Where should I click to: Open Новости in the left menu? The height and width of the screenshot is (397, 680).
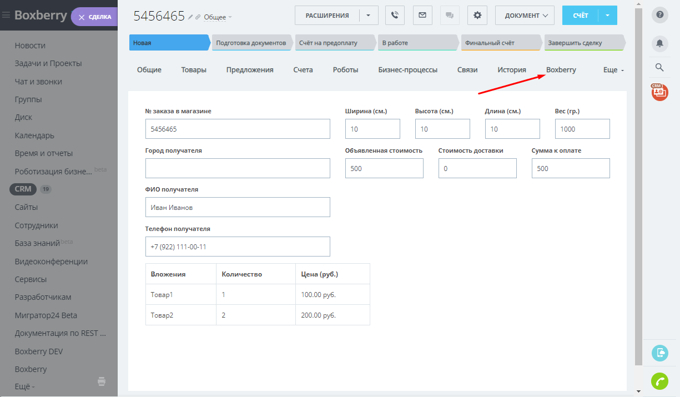30,46
